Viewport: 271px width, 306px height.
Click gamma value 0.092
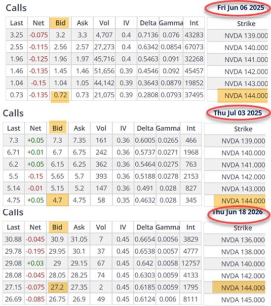point(171,71)
